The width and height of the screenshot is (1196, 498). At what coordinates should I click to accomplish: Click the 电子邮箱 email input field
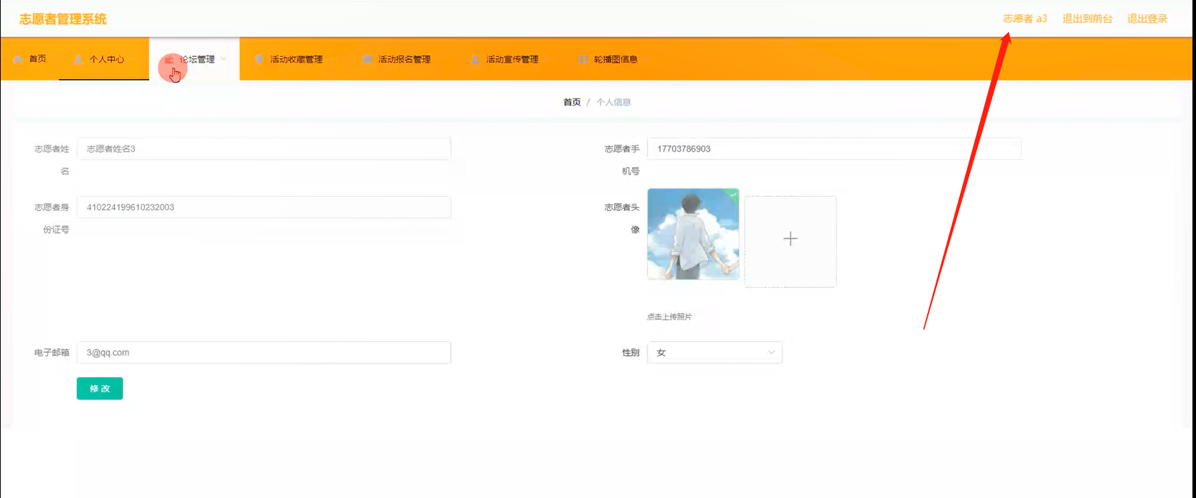pos(263,353)
